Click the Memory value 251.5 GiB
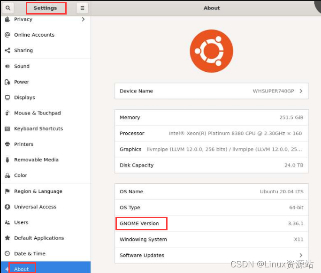Viewport: 321px width, 273px height. tap(291, 117)
